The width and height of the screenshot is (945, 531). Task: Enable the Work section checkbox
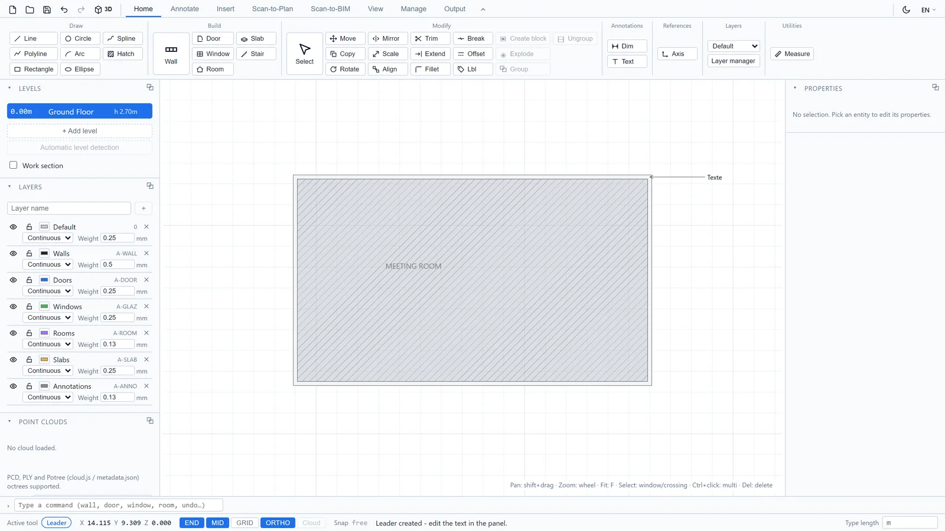13,165
